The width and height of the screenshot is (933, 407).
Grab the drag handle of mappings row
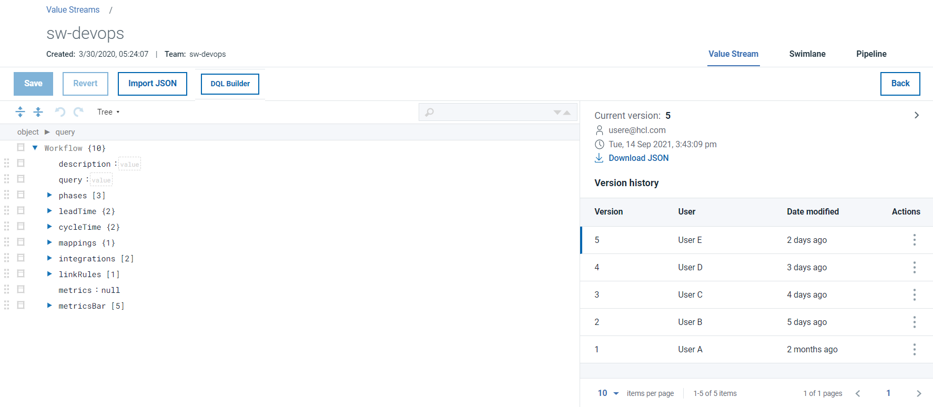pos(7,242)
